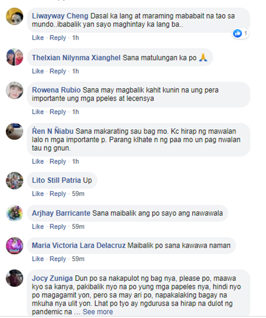Like Rowena Rubio's comment
The image size is (266, 318).
(38, 112)
